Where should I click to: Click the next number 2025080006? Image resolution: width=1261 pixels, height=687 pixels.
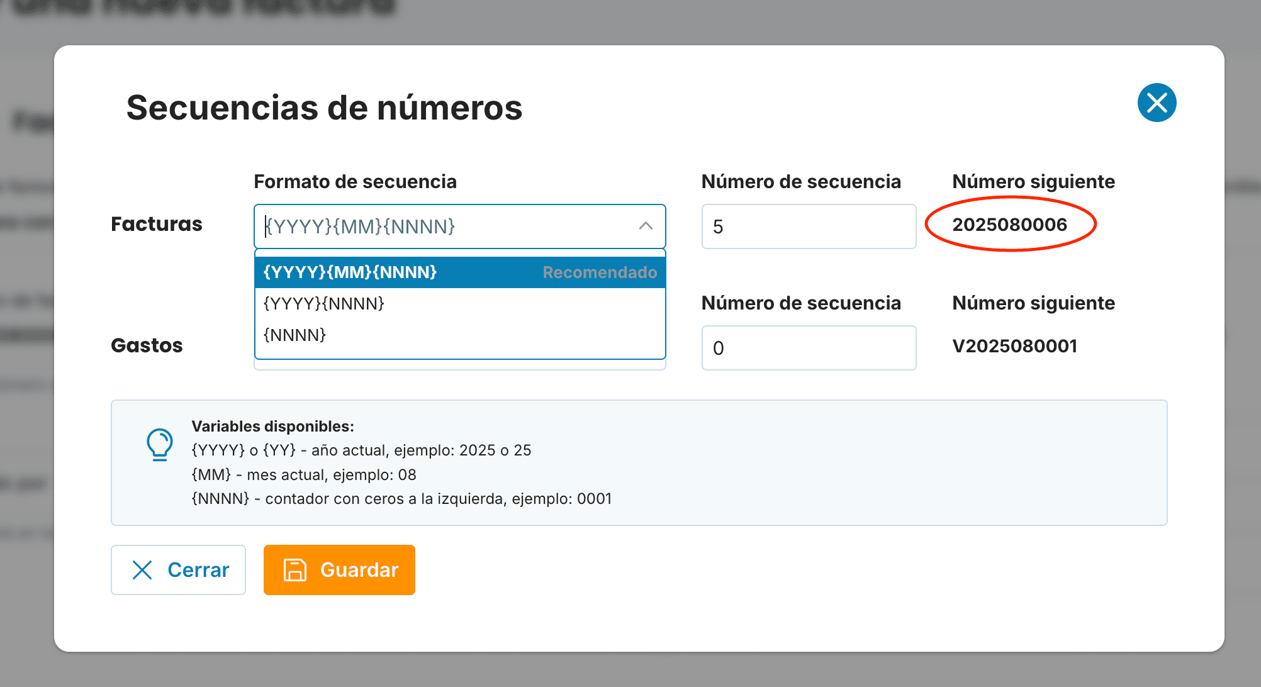[x=1009, y=225]
